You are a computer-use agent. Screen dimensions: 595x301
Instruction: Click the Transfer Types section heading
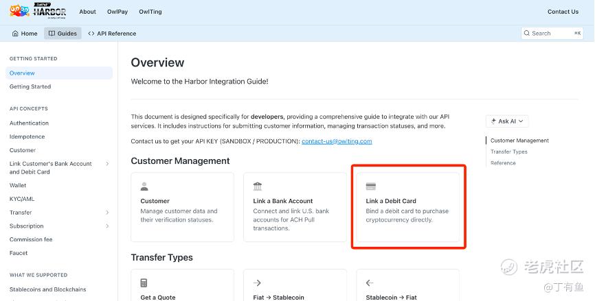[x=161, y=257]
